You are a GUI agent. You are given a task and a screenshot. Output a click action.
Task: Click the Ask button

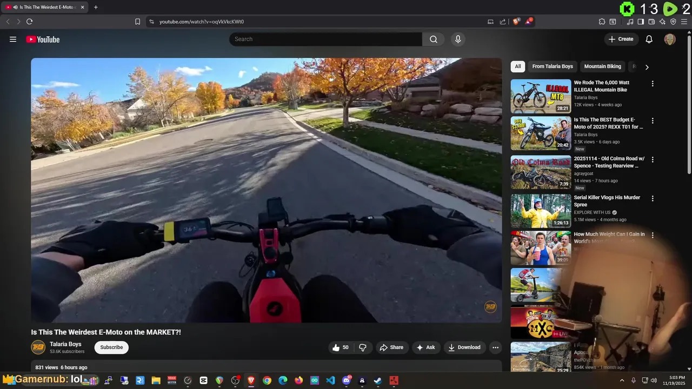[x=425, y=347]
